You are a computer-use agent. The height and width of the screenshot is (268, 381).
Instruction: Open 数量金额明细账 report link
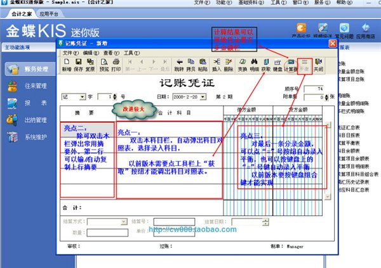click(x=353, y=103)
